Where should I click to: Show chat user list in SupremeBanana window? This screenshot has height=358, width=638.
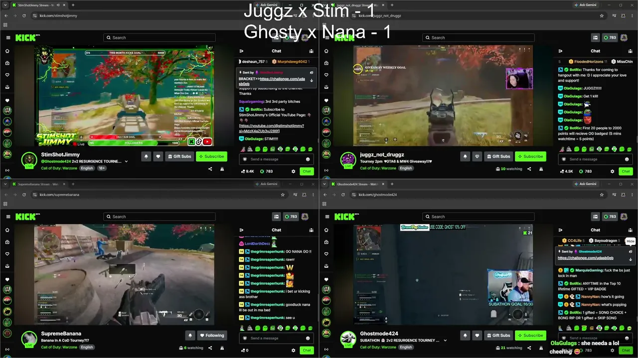(x=311, y=230)
